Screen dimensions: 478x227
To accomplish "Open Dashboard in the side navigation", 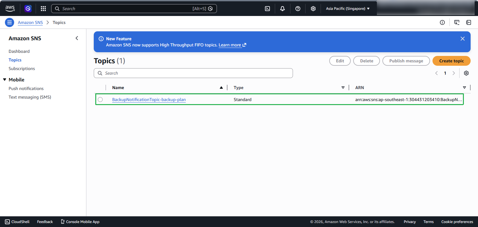I will coord(19,51).
